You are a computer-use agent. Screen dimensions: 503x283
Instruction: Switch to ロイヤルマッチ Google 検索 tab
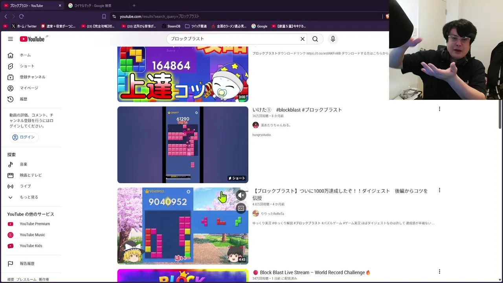click(x=93, y=6)
